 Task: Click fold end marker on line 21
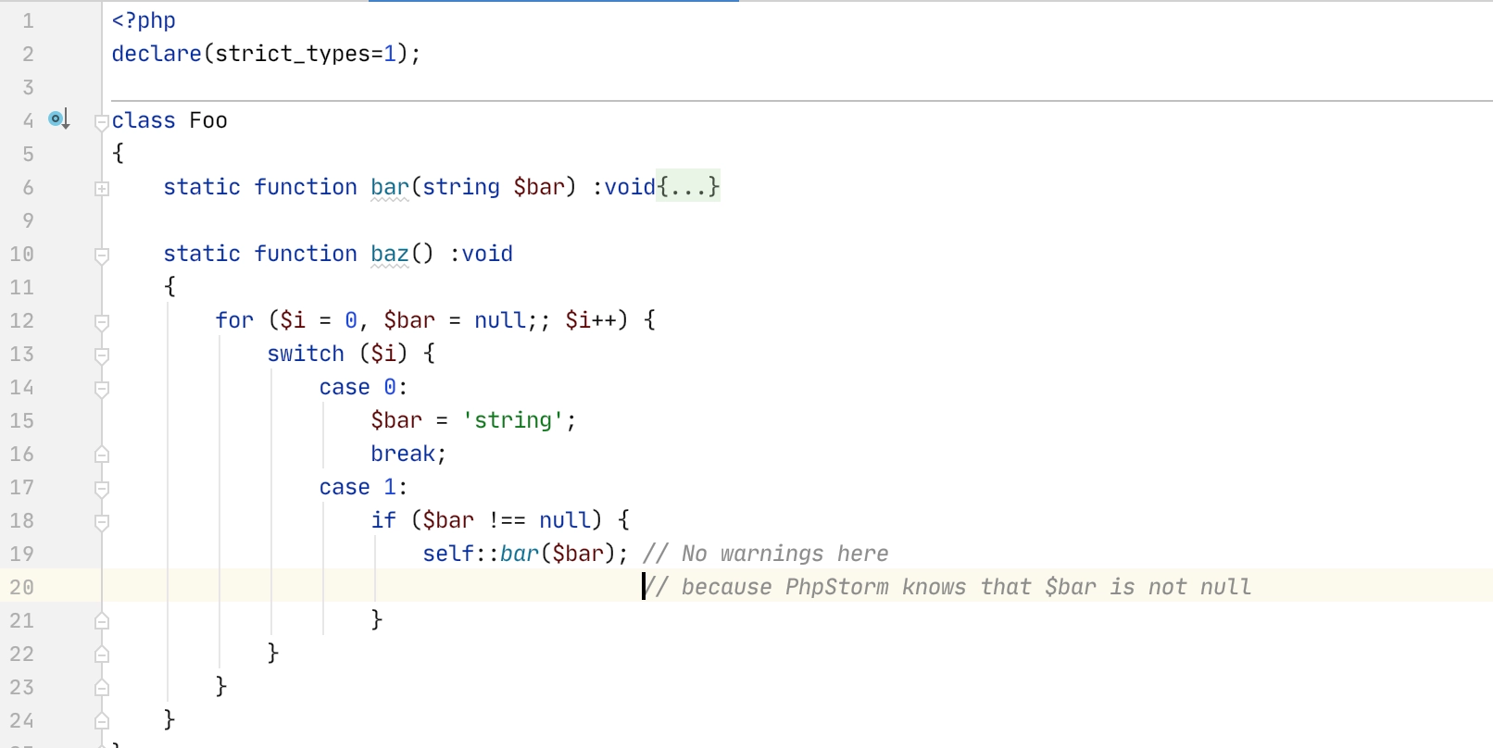pos(102,620)
